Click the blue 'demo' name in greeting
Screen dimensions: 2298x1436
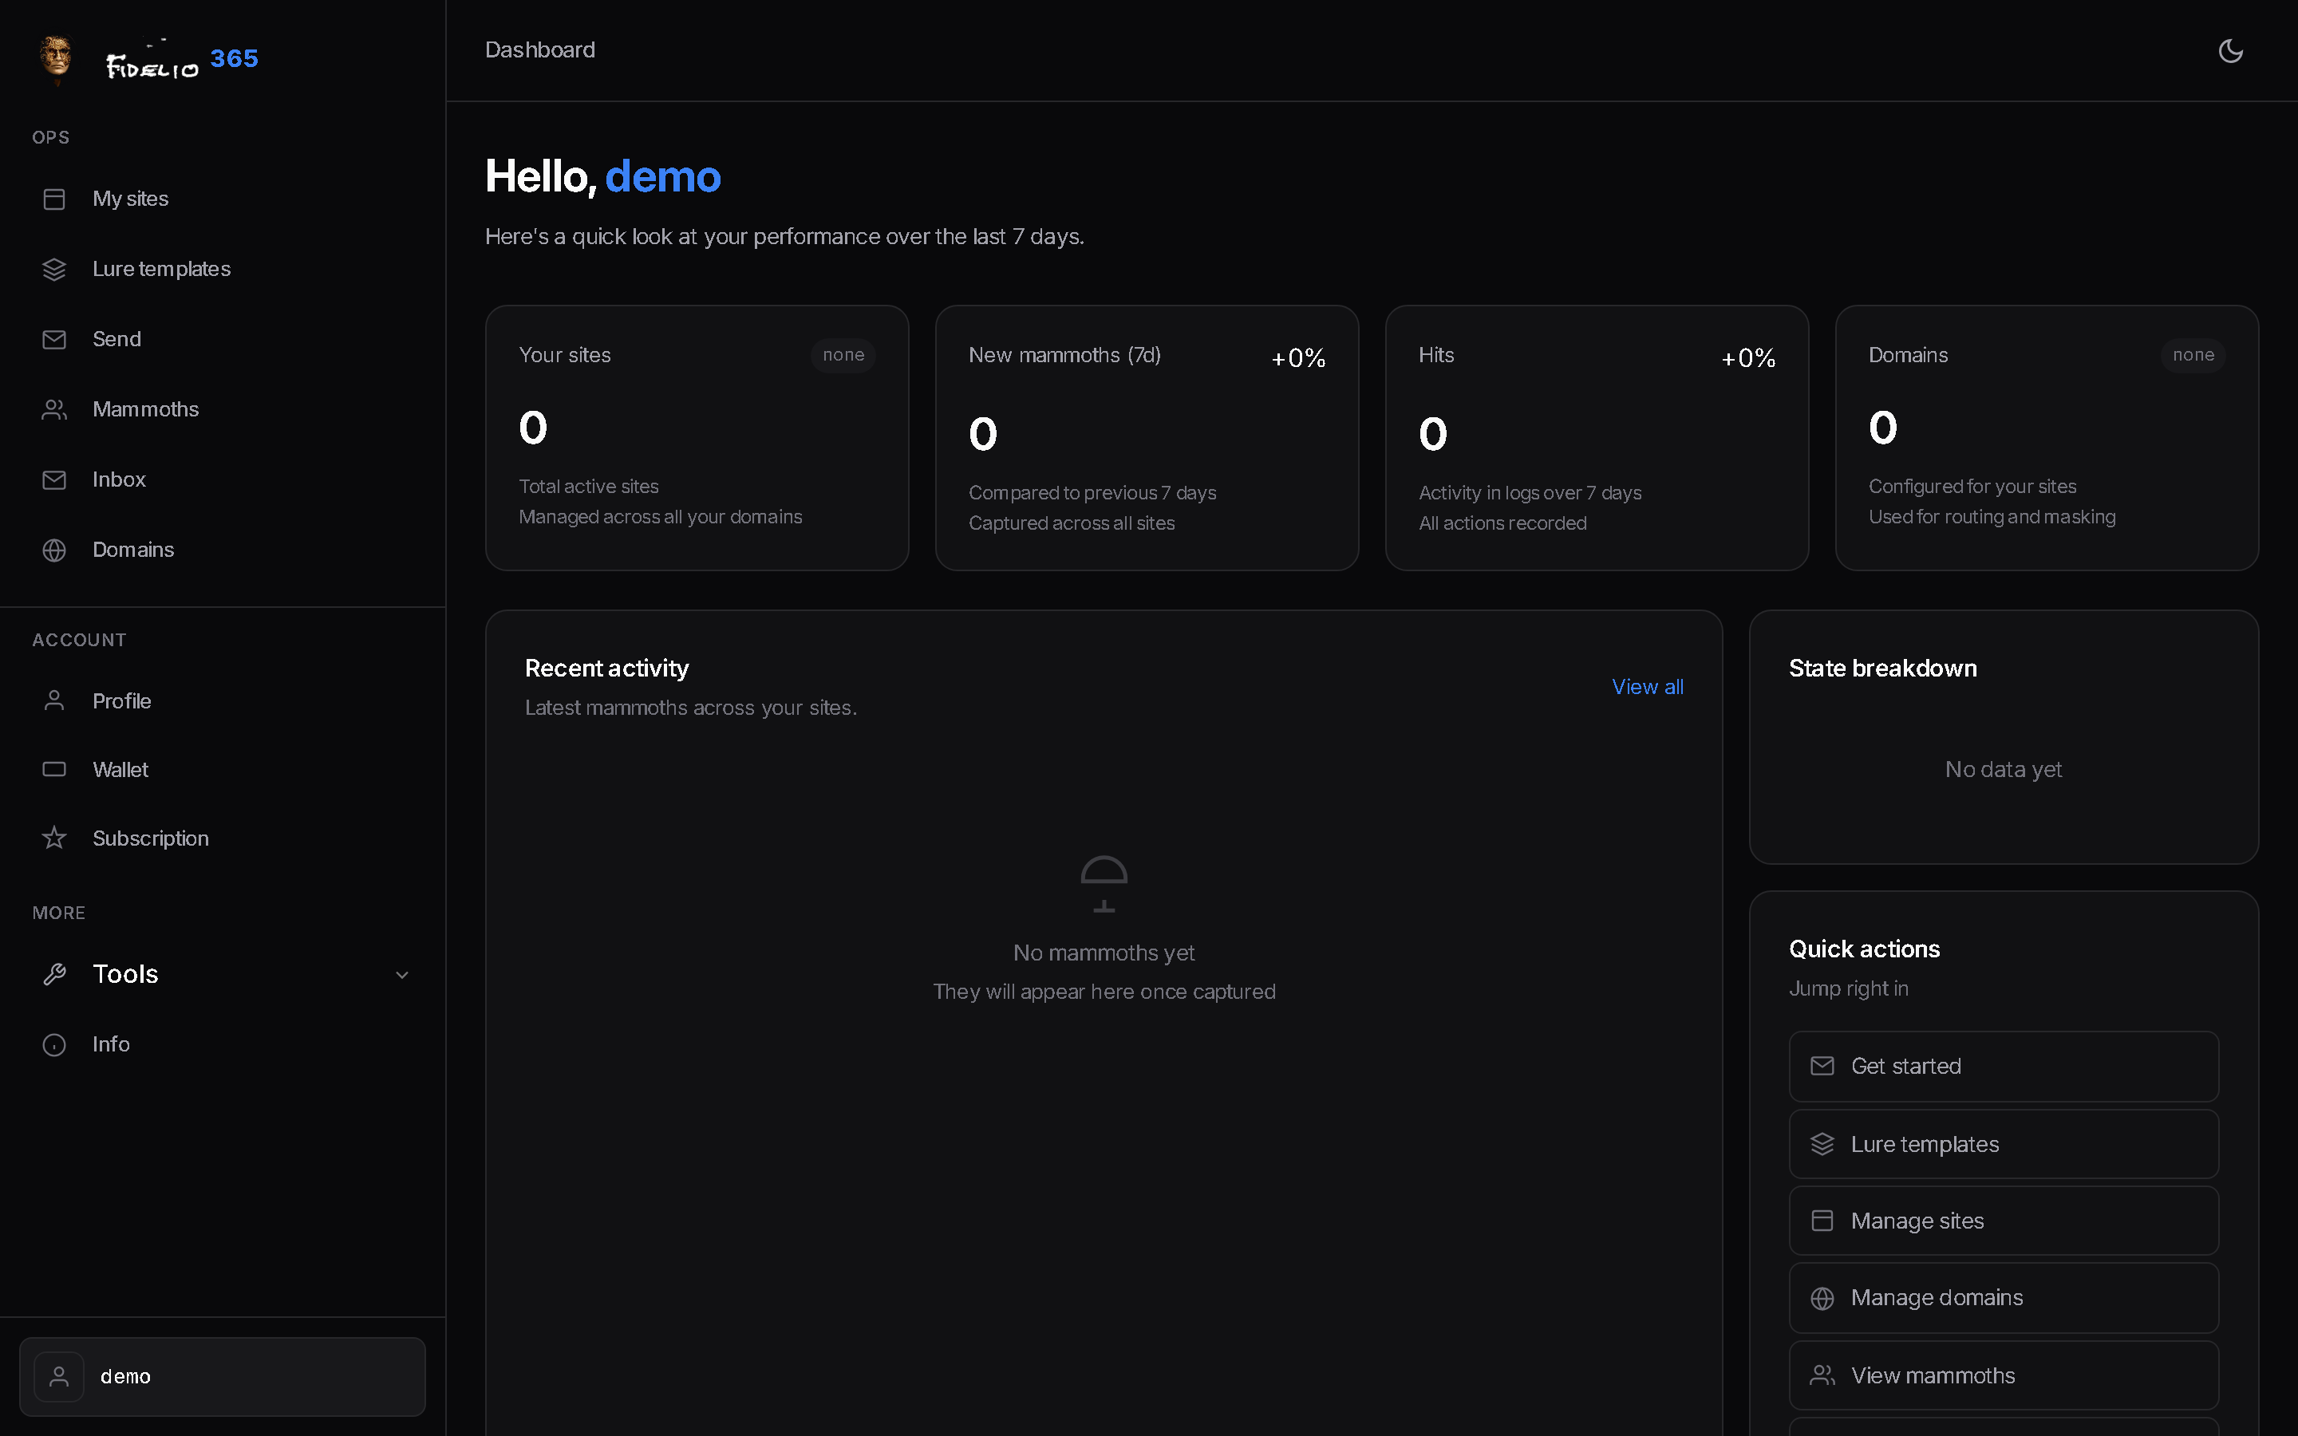[663, 176]
